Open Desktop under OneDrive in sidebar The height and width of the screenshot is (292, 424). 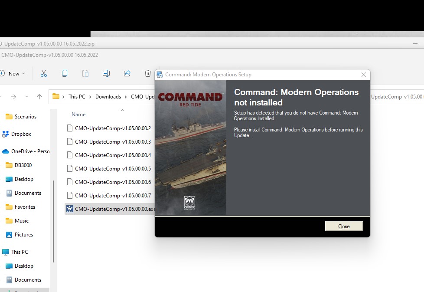click(24, 179)
